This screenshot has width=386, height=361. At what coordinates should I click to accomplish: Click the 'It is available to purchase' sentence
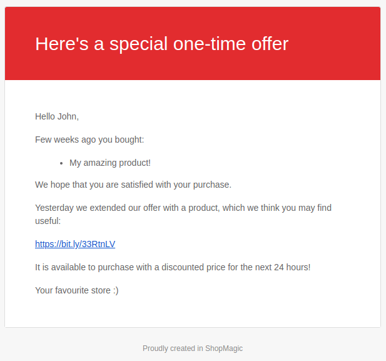click(173, 267)
